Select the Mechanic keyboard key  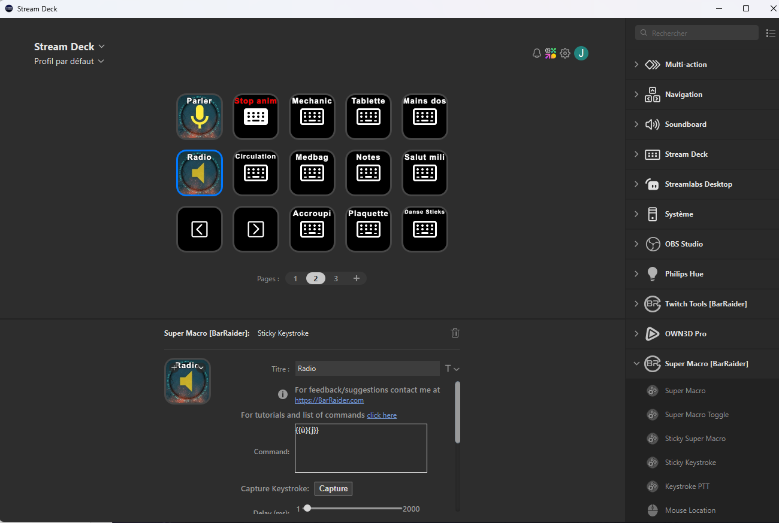(x=312, y=117)
